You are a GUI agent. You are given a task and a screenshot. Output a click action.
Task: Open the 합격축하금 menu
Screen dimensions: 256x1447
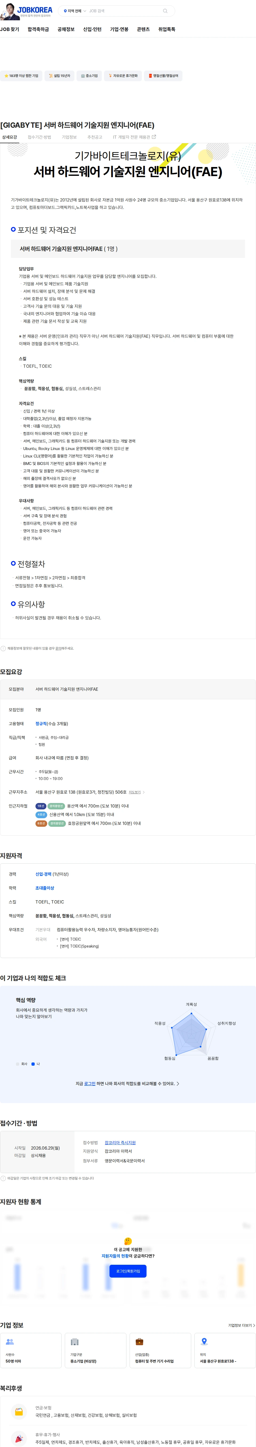tap(38, 29)
